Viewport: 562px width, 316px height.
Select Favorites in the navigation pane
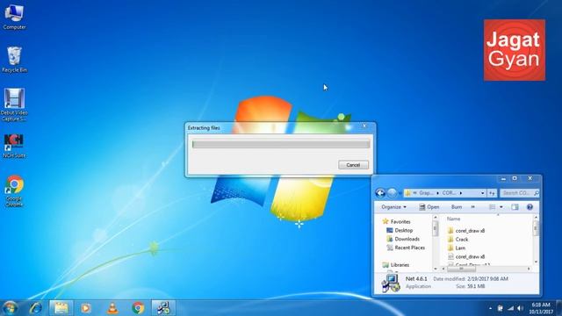coord(396,222)
